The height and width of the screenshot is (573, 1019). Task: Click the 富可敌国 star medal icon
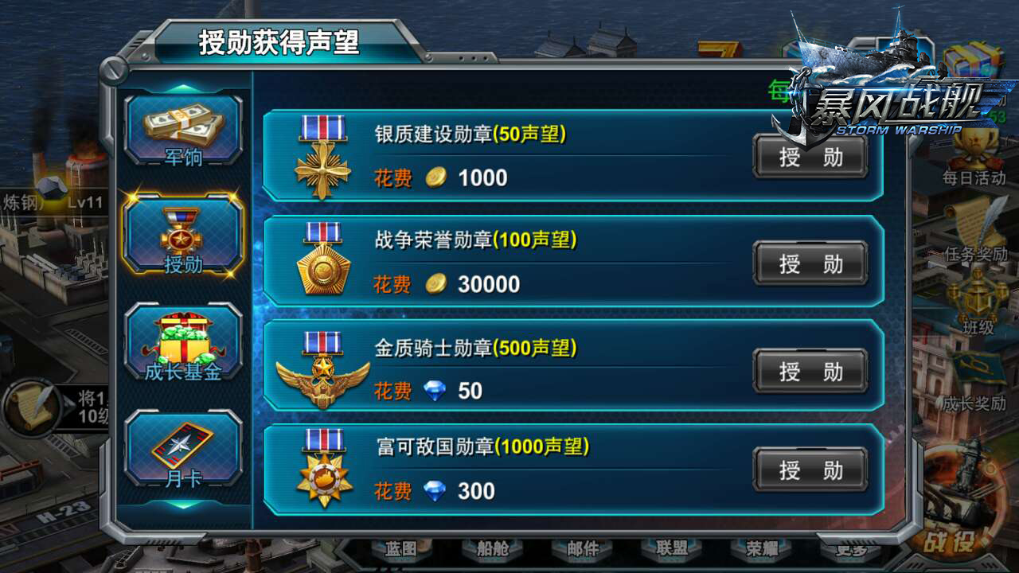pos(323,470)
